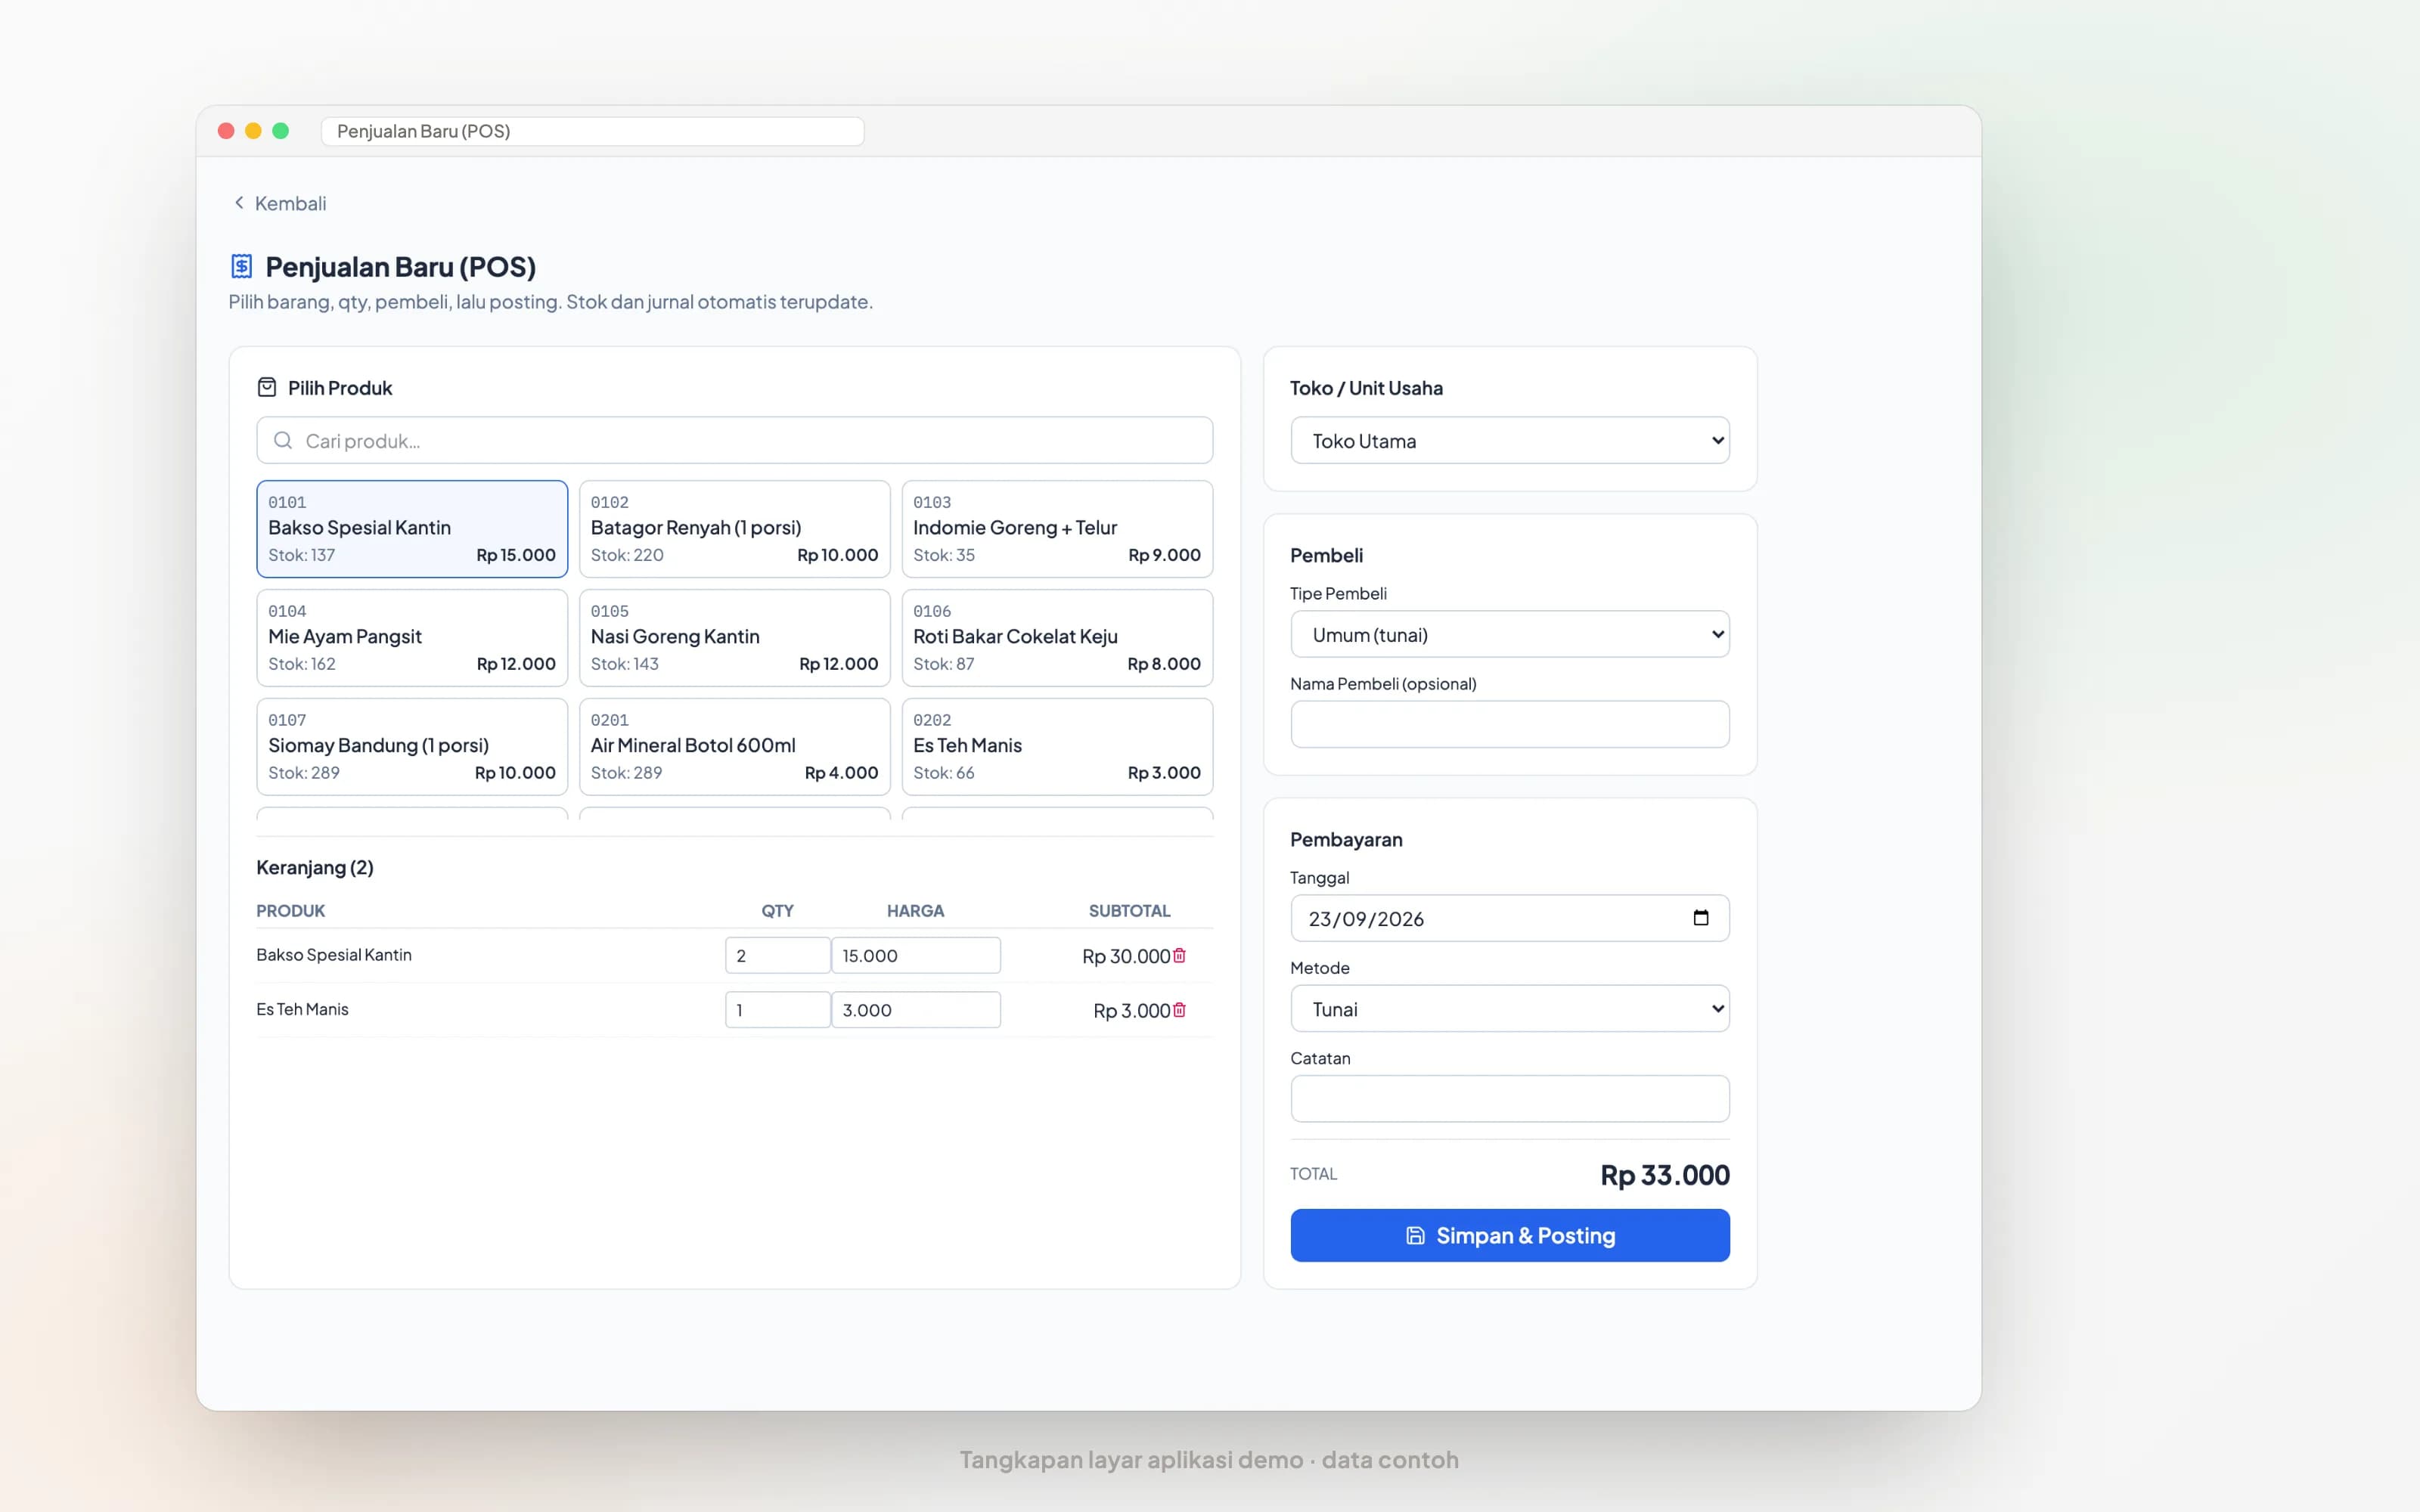Image resolution: width=2420 pixels, height=1512 pixels.
Task: Click the POS receipt icon beside title
Action: point(241,266)
